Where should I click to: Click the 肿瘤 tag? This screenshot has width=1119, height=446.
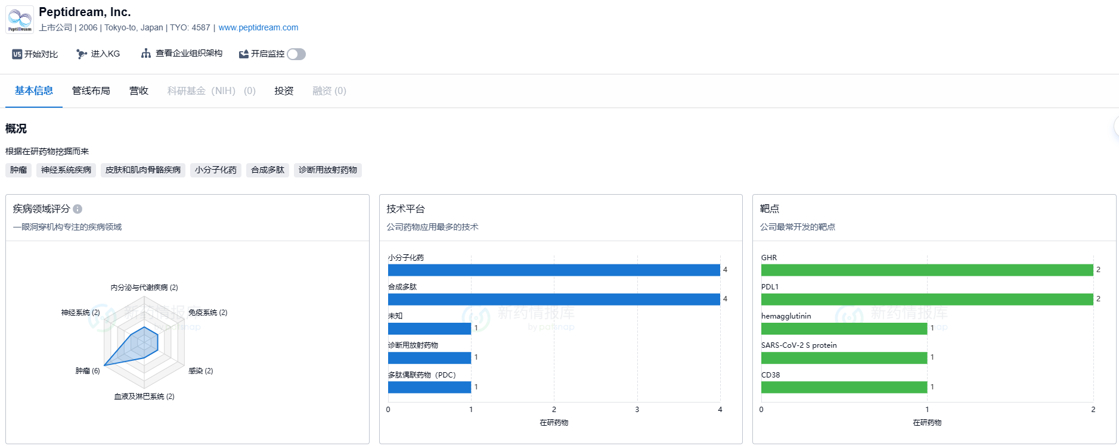(18, 170)
